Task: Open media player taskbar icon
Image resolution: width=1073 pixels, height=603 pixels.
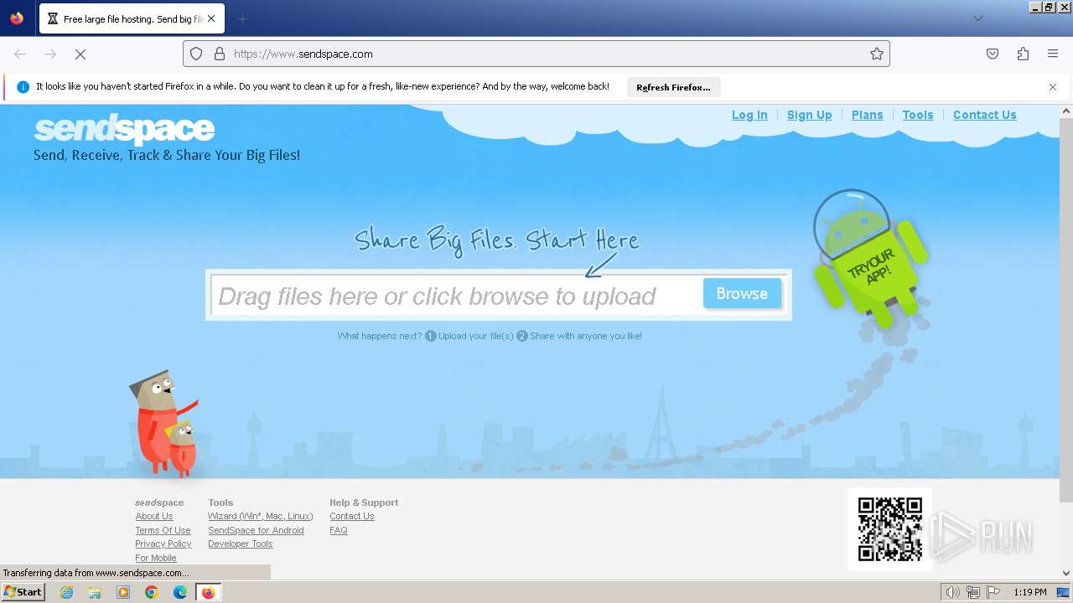Action: [x=123, y=592]
